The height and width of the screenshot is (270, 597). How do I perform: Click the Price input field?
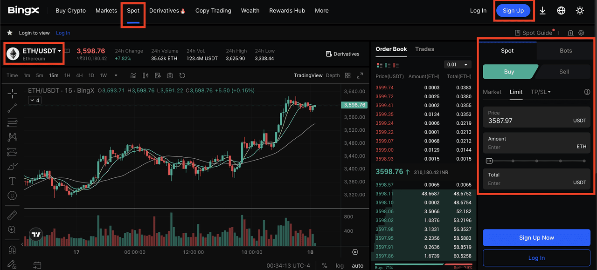536,117
